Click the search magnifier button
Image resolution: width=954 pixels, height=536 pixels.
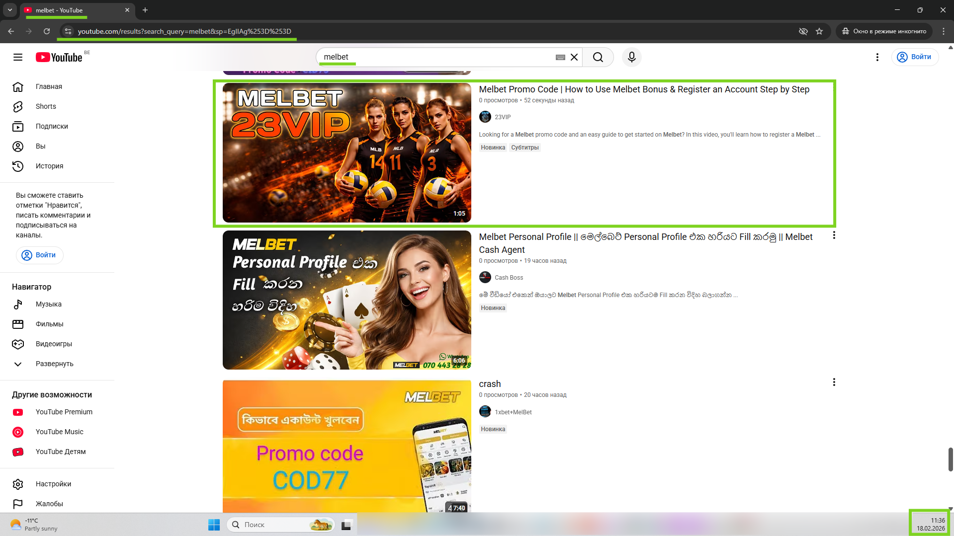(x=598, y=57)
